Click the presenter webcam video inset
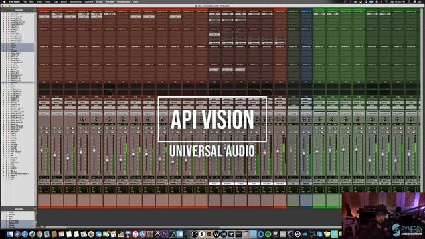This screenshot has height=239, width=425. coord(383,215)
